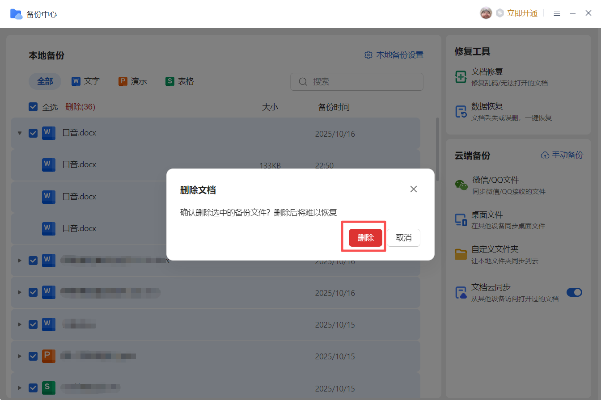Open 数据恢复 recovery icon
The width and height of the screenshot is (601, 400).
tap(461, 112)
